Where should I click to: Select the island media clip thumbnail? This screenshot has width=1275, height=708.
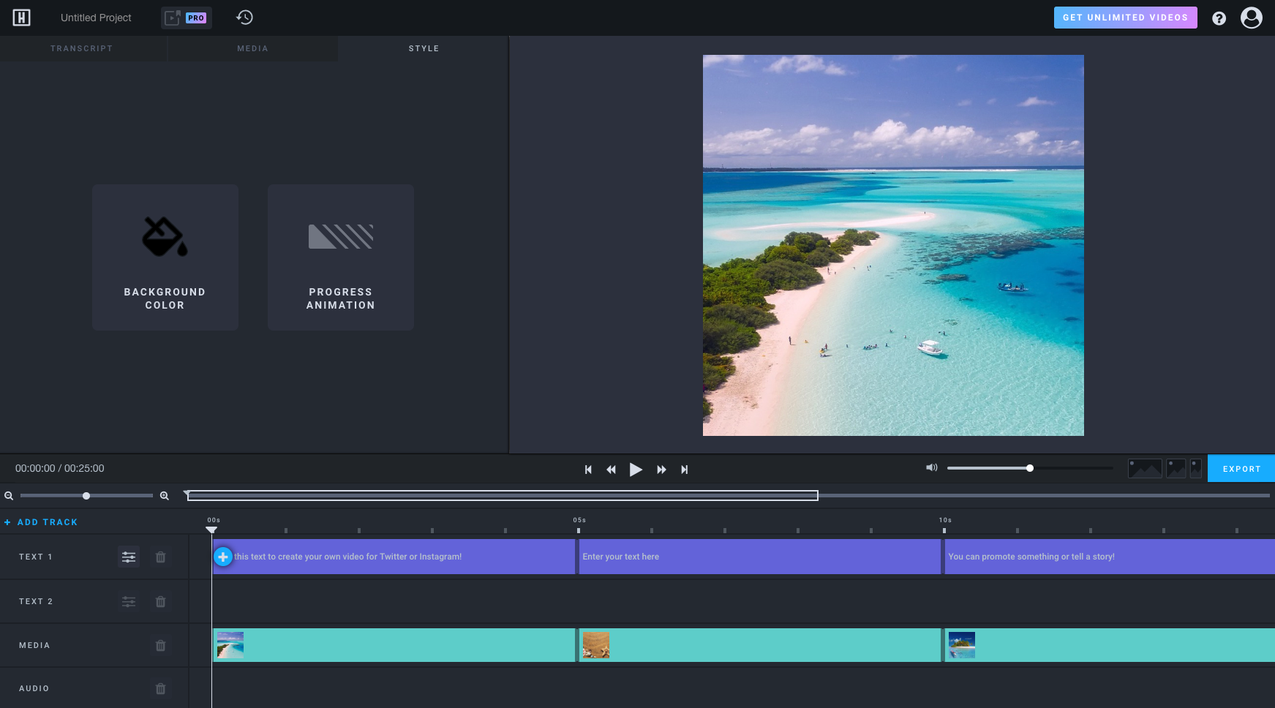(962, 645)
